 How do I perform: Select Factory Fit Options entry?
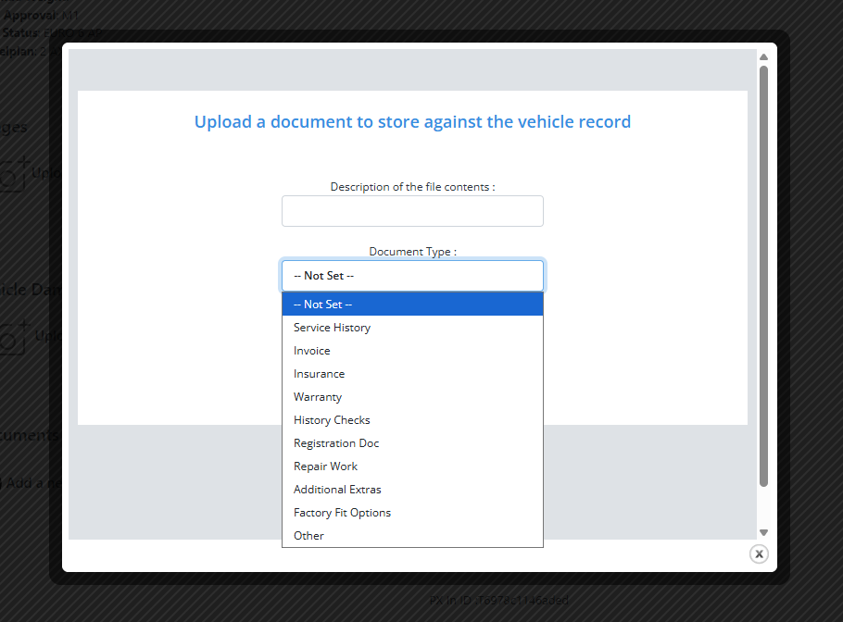[x=342, y=513]
